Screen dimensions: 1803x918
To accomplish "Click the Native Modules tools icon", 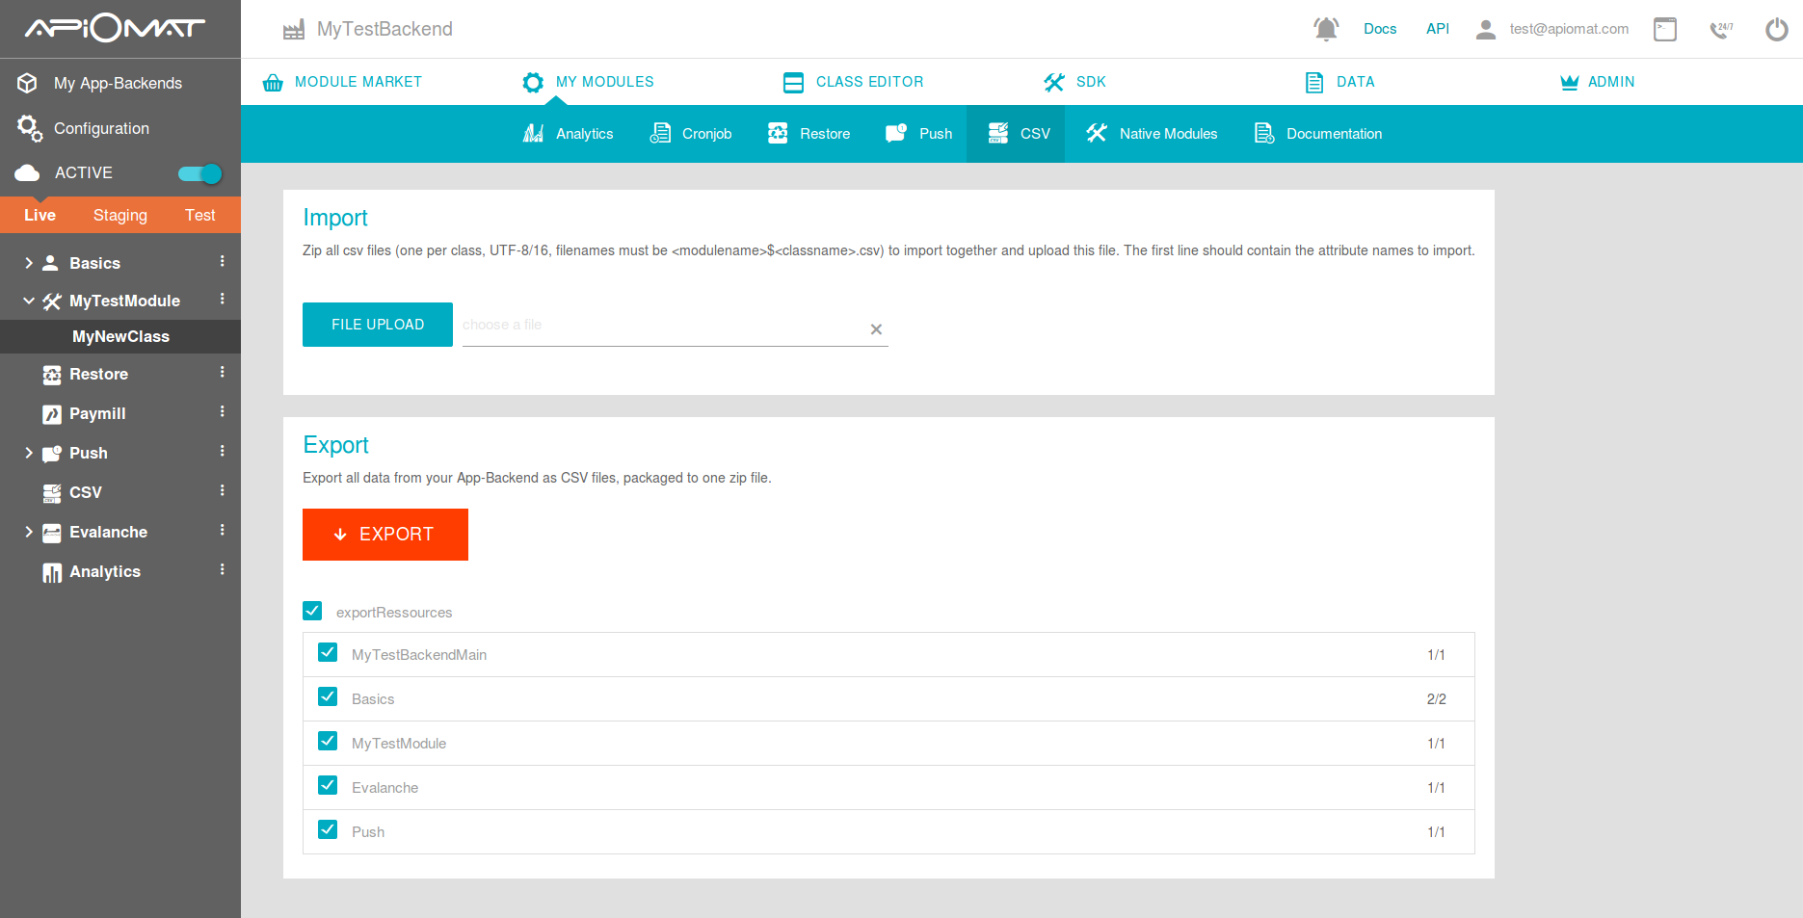I will [x=1097, y=133].
